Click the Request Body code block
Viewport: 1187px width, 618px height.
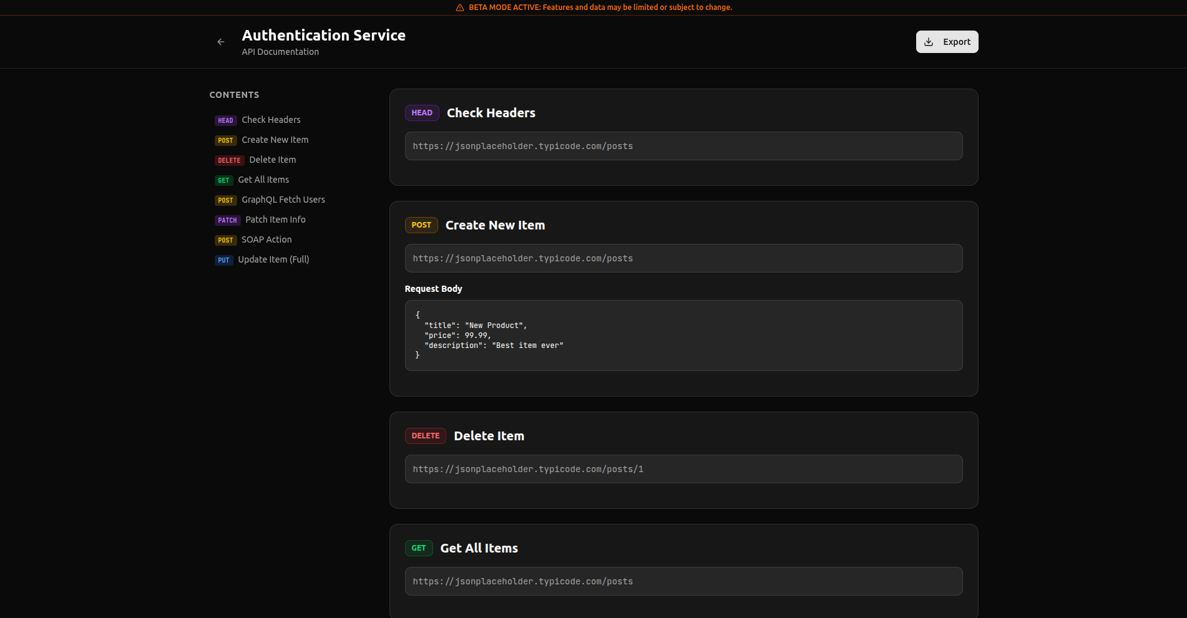(x=683, y=336)
